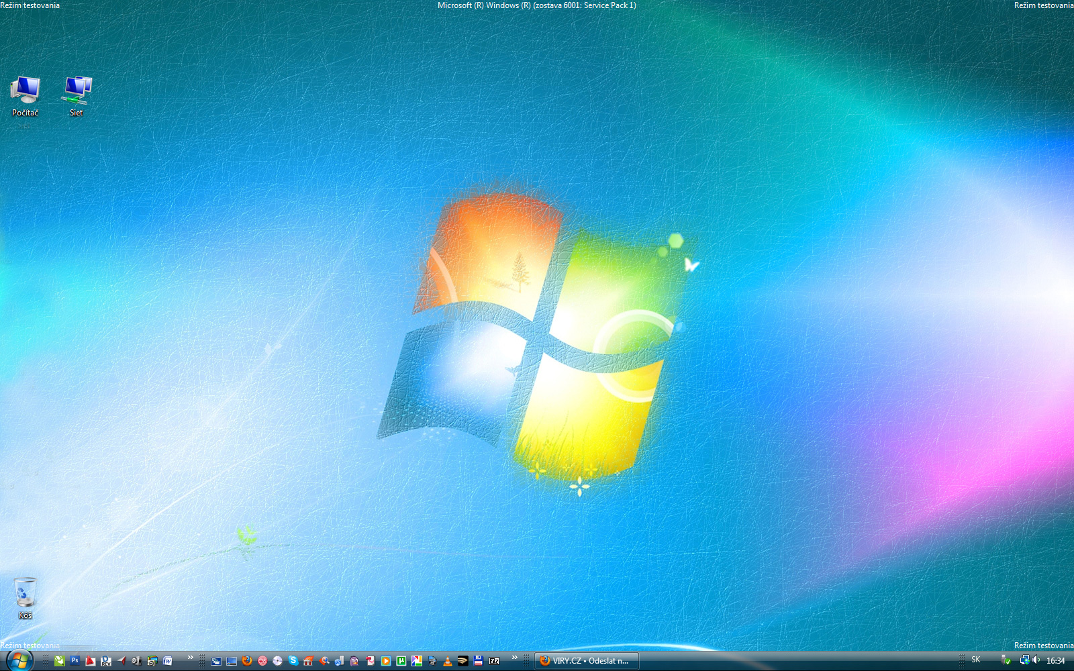Expand the second toolbar overflow chevron
The height and width of the screenshot is (671, 1074).
515,658
